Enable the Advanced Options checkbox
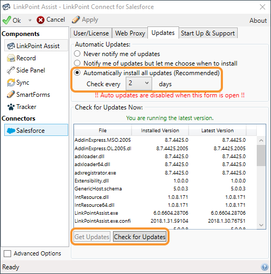 click(7, 253)
